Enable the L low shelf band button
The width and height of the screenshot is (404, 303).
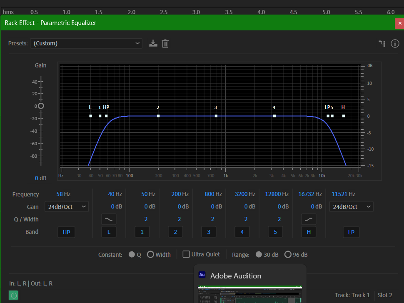[109, 232]
